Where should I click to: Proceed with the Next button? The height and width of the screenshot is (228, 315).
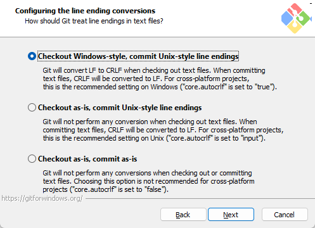[x=231, y=215]
